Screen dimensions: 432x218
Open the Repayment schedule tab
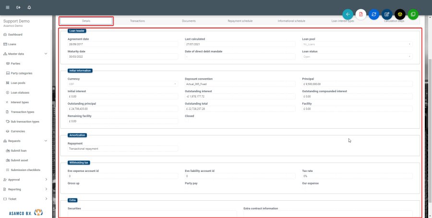tap(240, 21)
